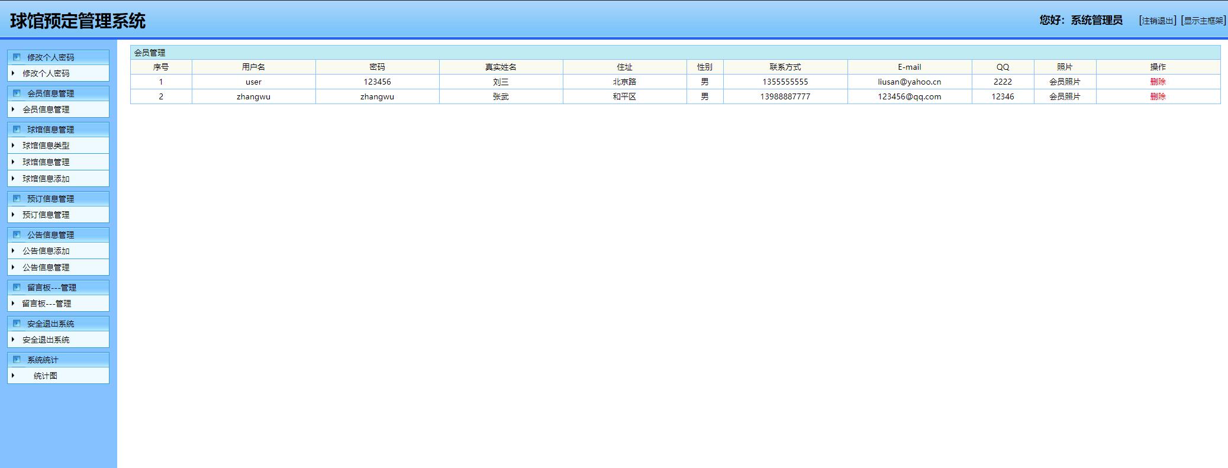Open the 球馆信息类型 menu item
The image size is (1228, 468).
[46, 146]
